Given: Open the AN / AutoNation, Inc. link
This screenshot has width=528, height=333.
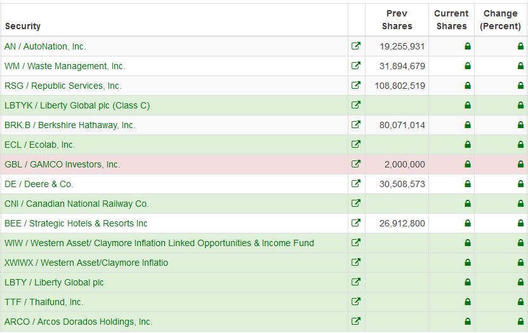Looking at the screenshot, I should (45, 46).
